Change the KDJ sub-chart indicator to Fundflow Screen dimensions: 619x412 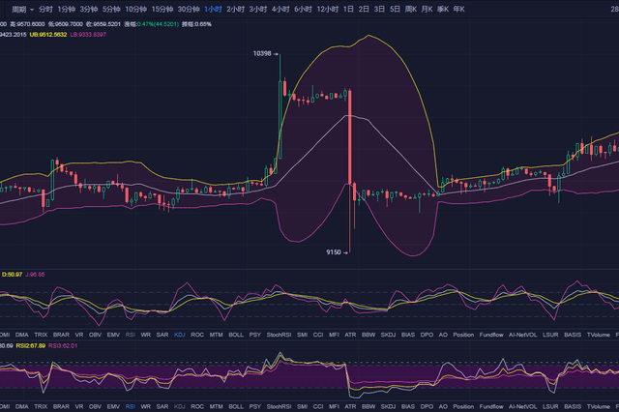[490, 335]
